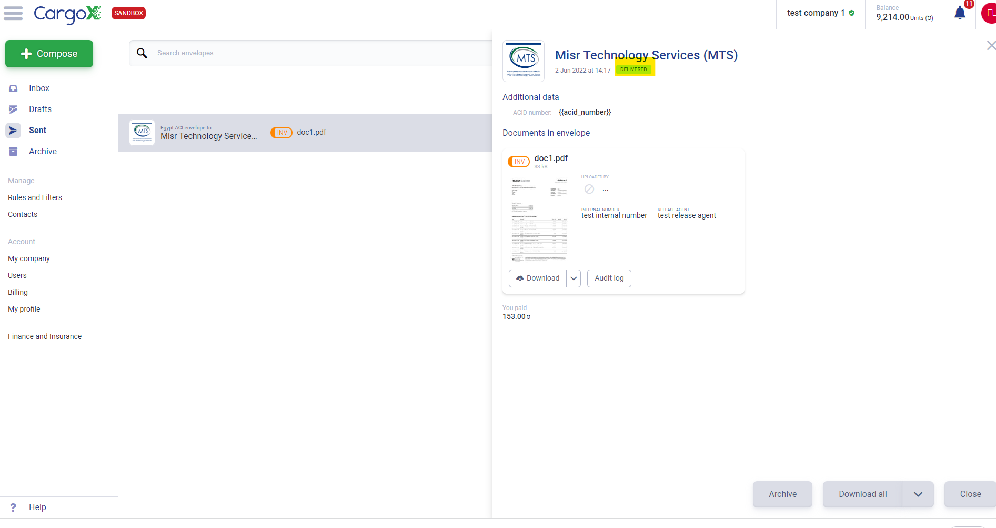This screenshot has width=996, height=528.
Task: Click the INV badge on doc1.pdf card
Action: (519, 162)
